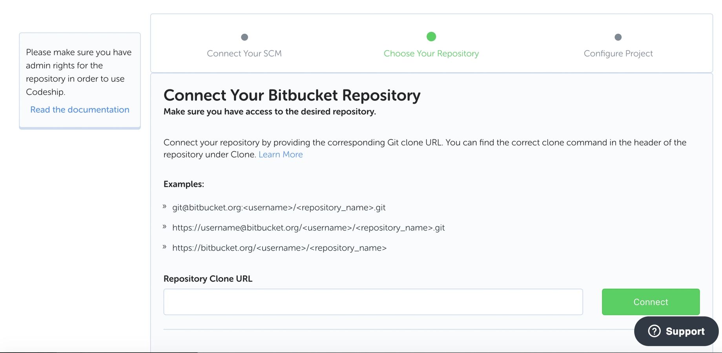Open the Read the documentation link
Image resolution: width=722 pixels, height=353 pixels.
(x=80, y=110)
